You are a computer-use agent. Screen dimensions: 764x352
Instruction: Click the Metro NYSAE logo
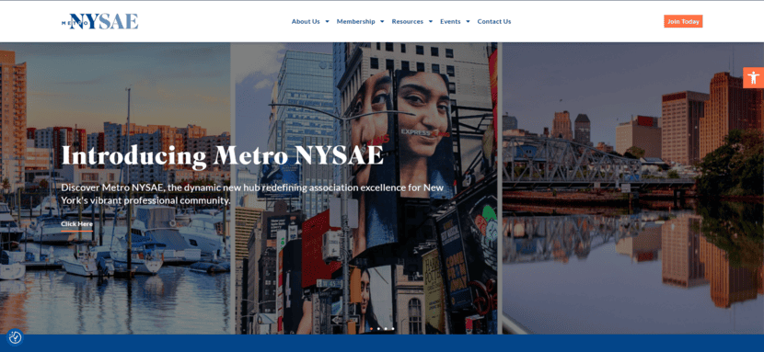[100, 21]
